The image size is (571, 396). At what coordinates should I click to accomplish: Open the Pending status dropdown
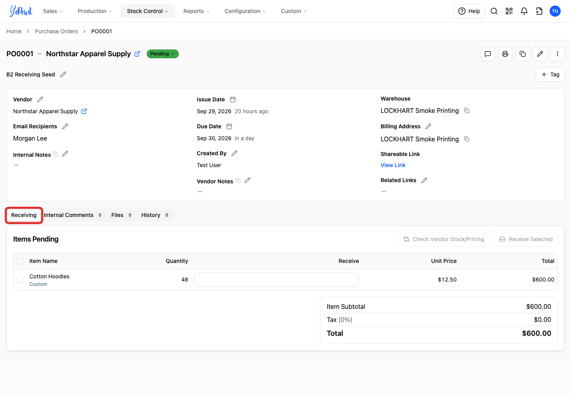(x=163, y=54)
